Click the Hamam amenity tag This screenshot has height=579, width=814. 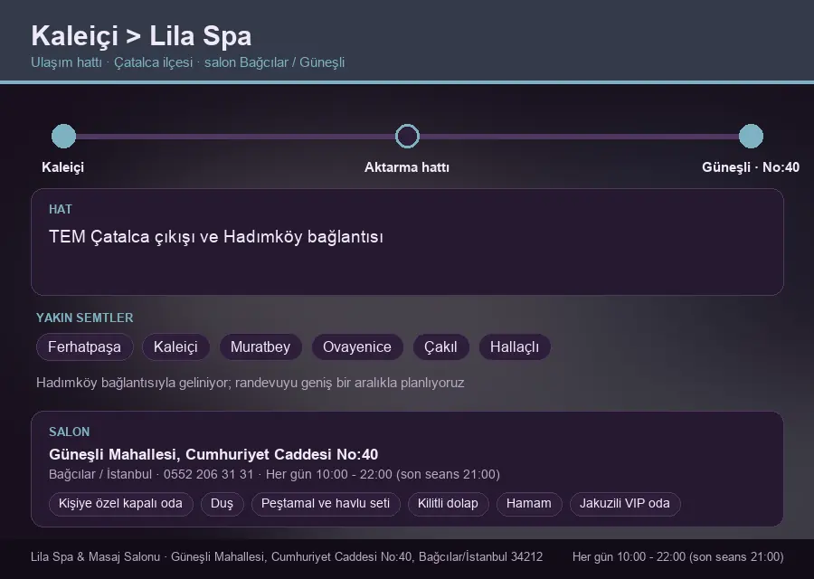click(529, 504)
